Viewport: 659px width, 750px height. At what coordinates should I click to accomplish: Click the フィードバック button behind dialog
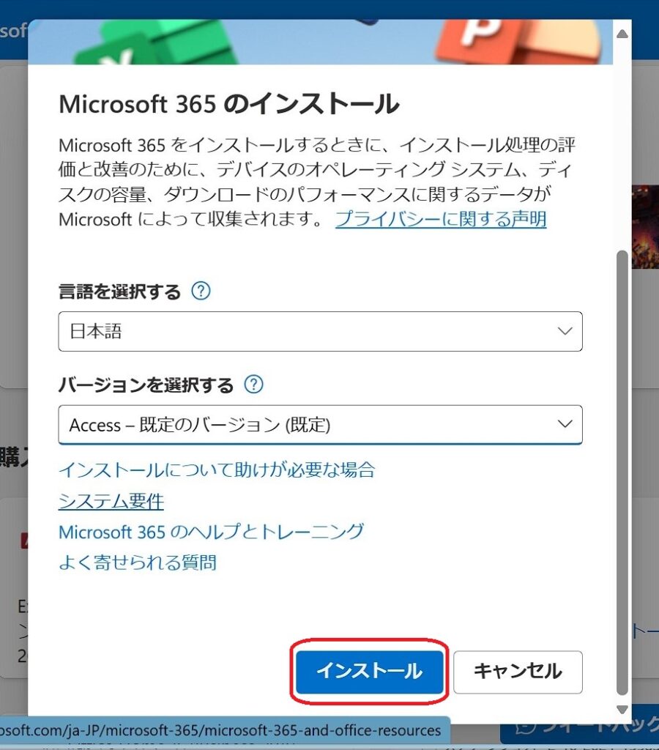point(580,727)
